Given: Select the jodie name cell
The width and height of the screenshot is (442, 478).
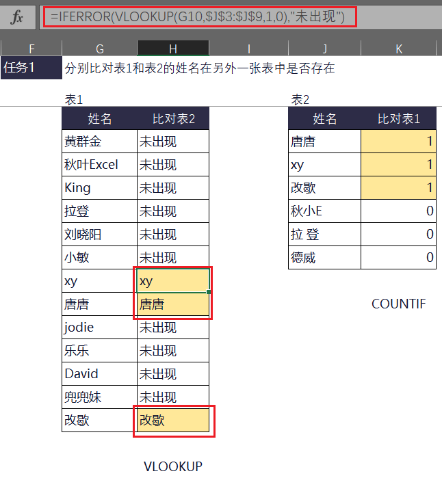Looking at the screenshot, I should [100, 327].
